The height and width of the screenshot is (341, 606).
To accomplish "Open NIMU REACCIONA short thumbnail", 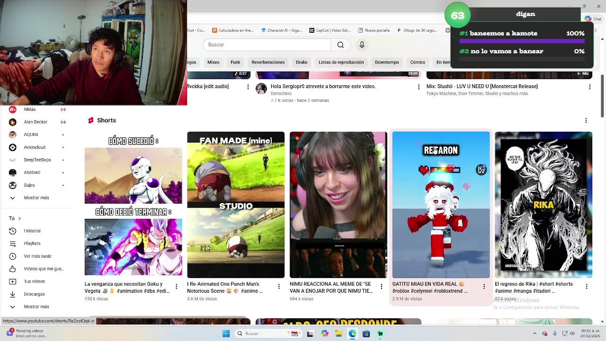I will [338, 205].
